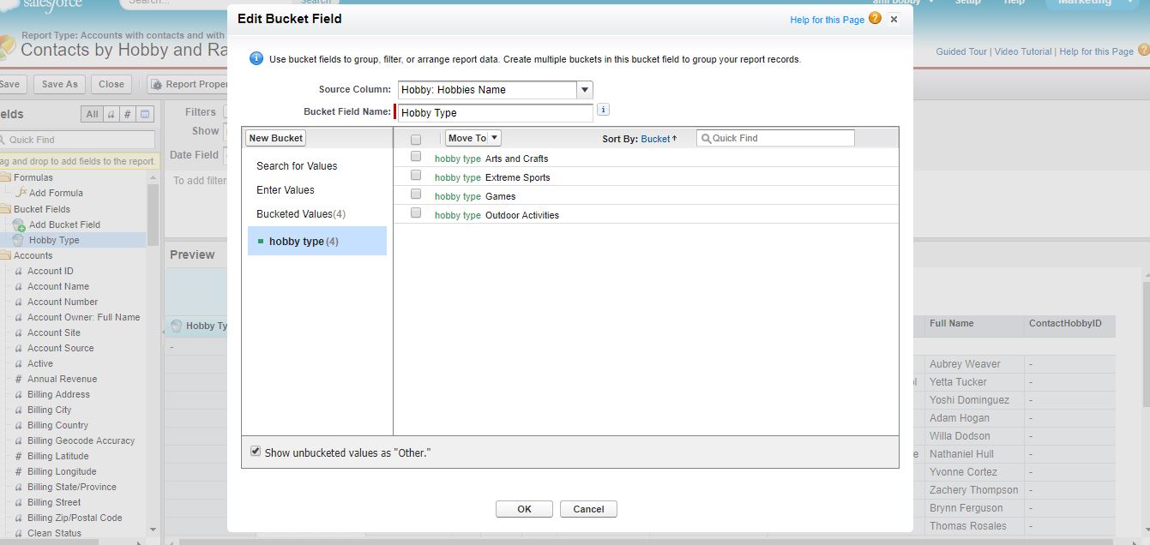Filter fields by date type icon
The width and height of the screenshot is (1150, 545).
(145, 114)
